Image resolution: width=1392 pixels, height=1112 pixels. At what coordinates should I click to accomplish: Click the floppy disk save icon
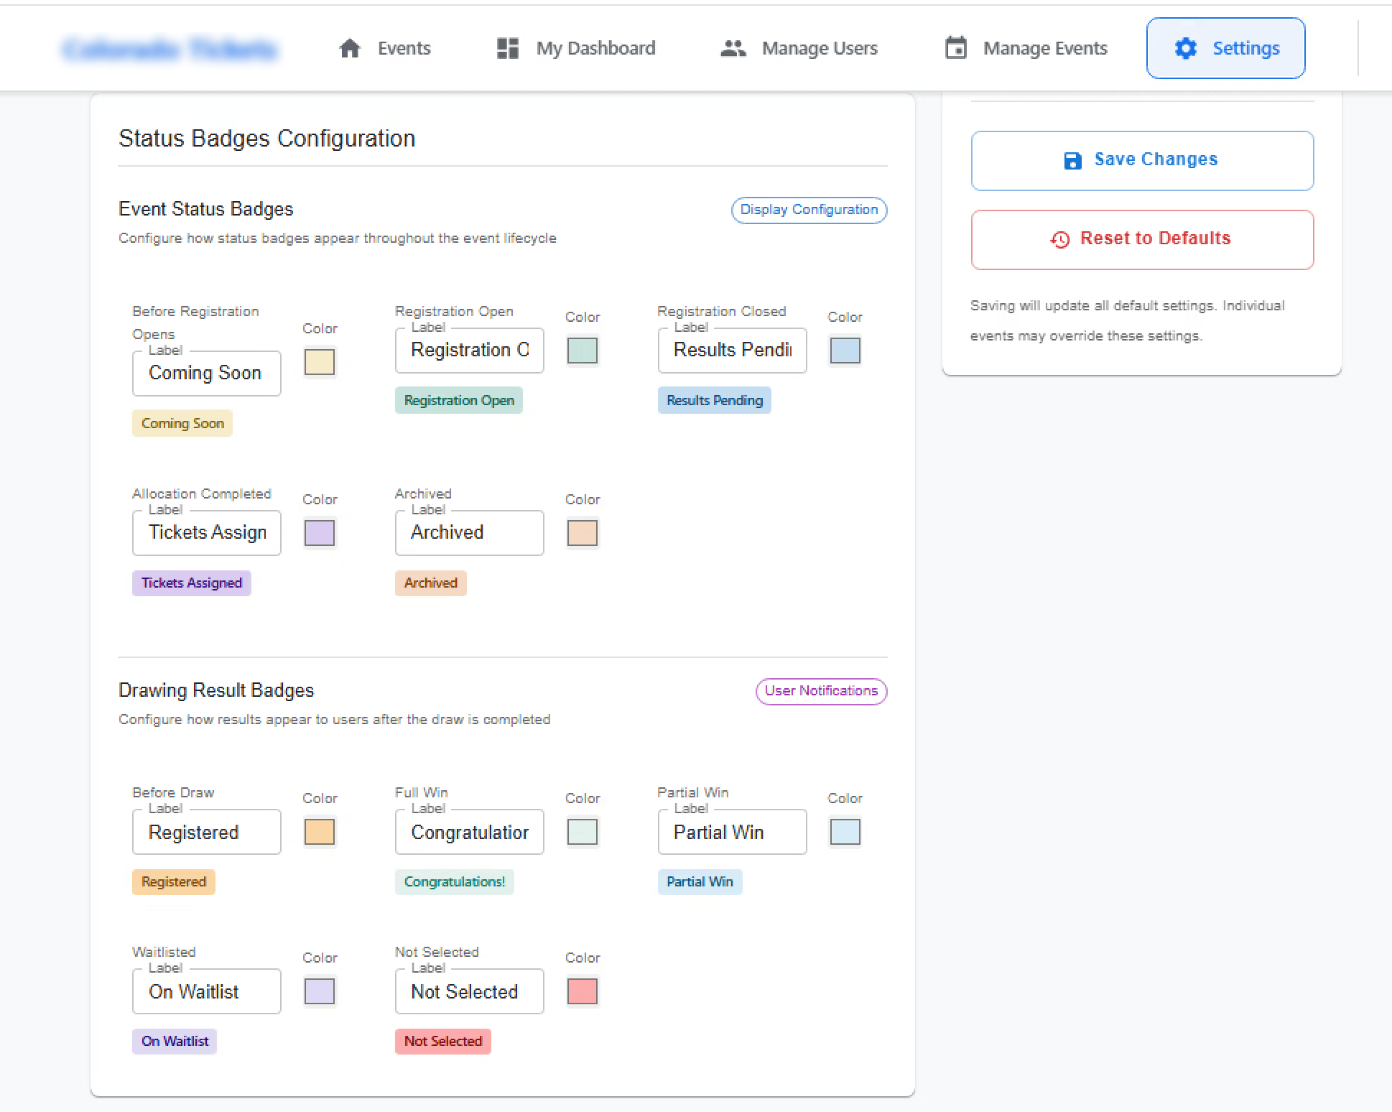tap(1073, 160)
